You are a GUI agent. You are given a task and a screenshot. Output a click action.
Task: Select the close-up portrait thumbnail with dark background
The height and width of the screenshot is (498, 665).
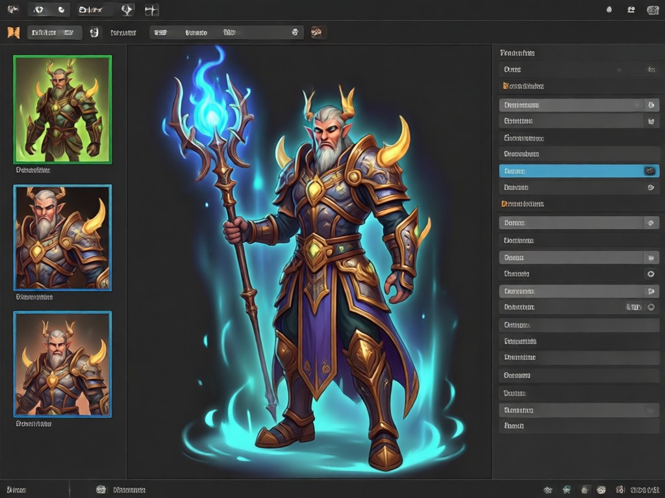(x=62, y=237)
